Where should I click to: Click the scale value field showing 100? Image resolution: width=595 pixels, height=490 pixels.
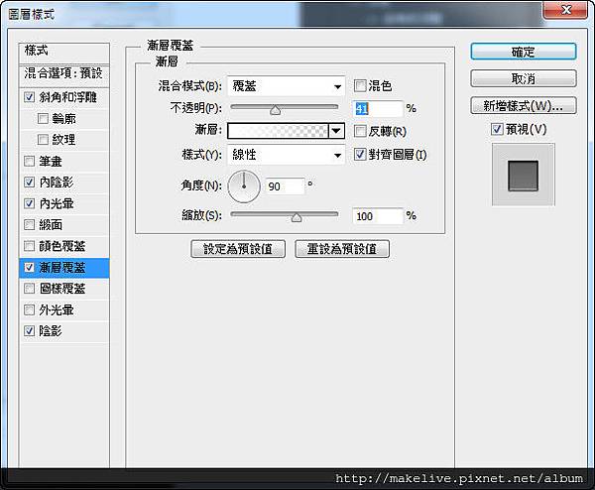tap(378, 216)
